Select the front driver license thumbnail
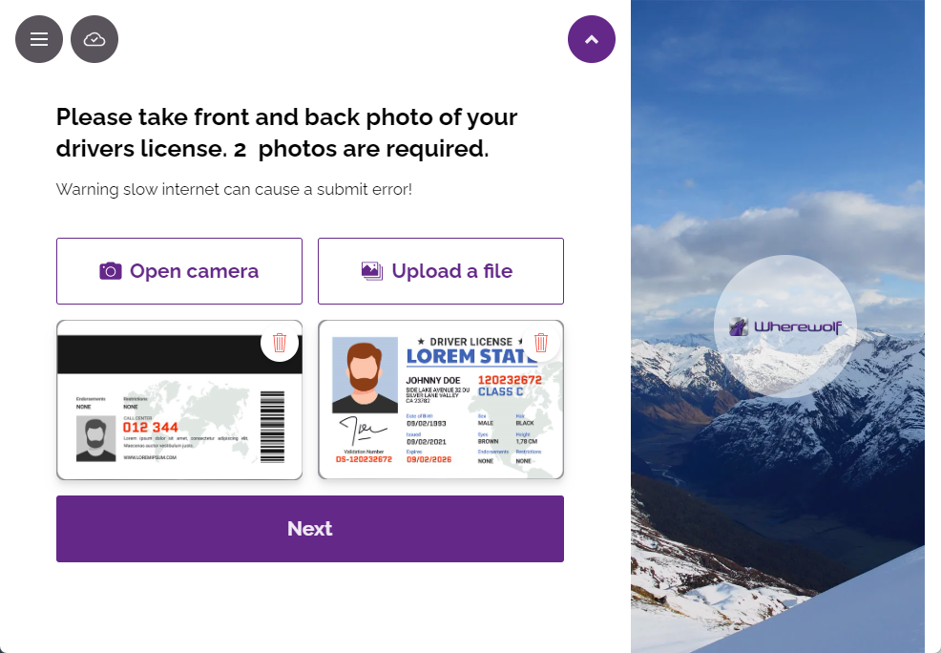The image size is (941, 653). 441,400
